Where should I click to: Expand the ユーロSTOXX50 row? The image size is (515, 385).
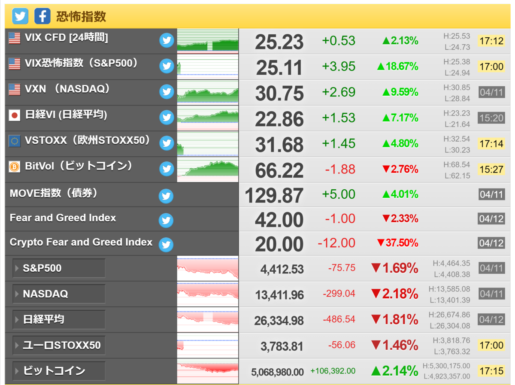[x=59, y=345]
